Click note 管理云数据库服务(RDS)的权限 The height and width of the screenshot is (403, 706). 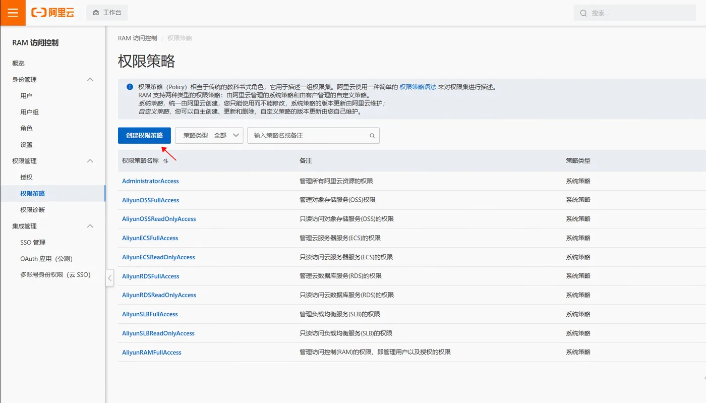click(340, 276)
